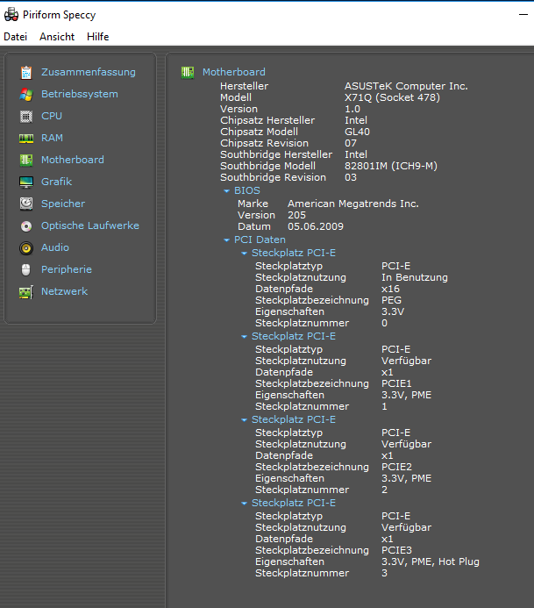The width and height of the screenshot is (534, 608).
Task: Click the Optische Laufwerke disc icon
Action: [x=26, y=226]
